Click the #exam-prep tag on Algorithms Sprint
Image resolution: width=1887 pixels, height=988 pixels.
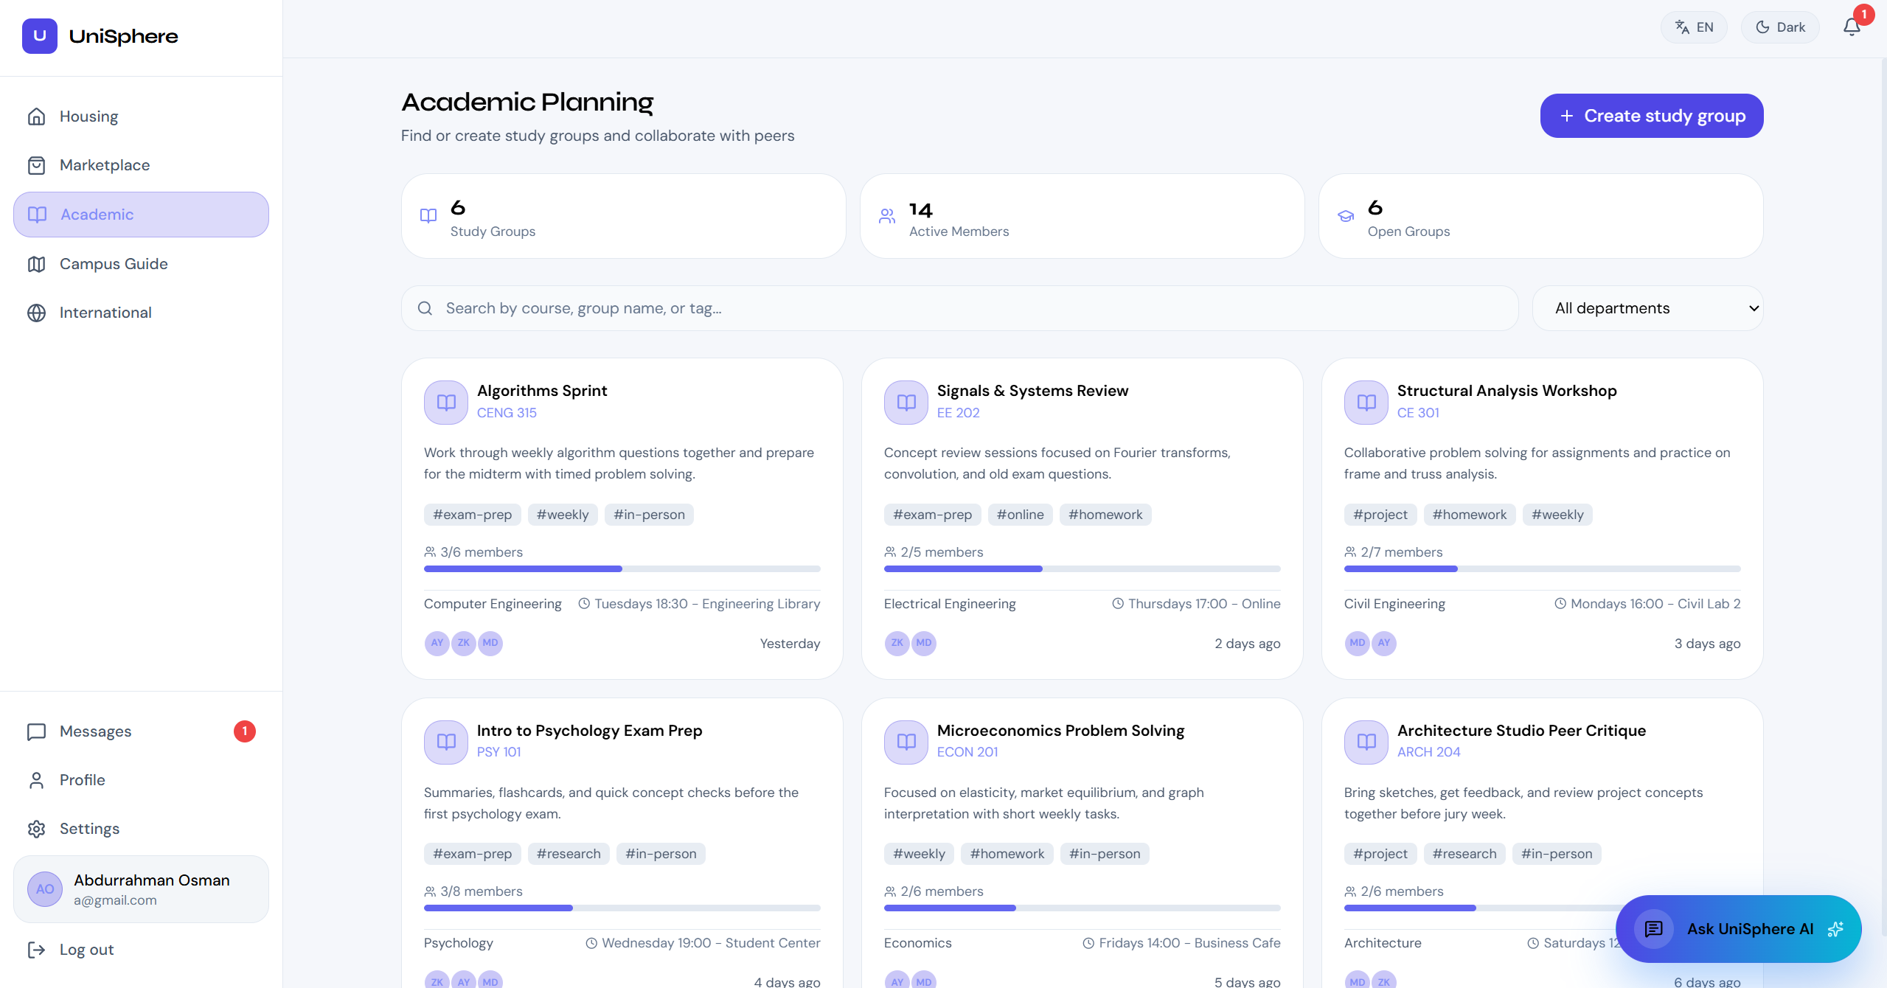click(x=472, y=514)
